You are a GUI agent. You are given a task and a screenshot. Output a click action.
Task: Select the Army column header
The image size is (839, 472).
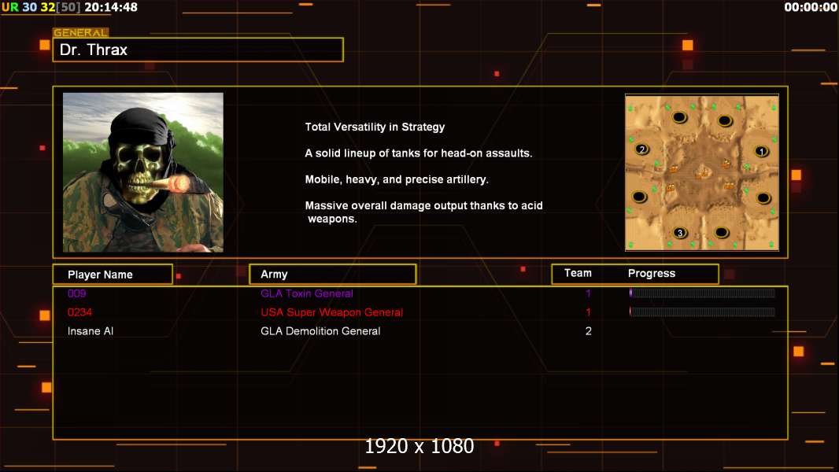click(333, 275)
